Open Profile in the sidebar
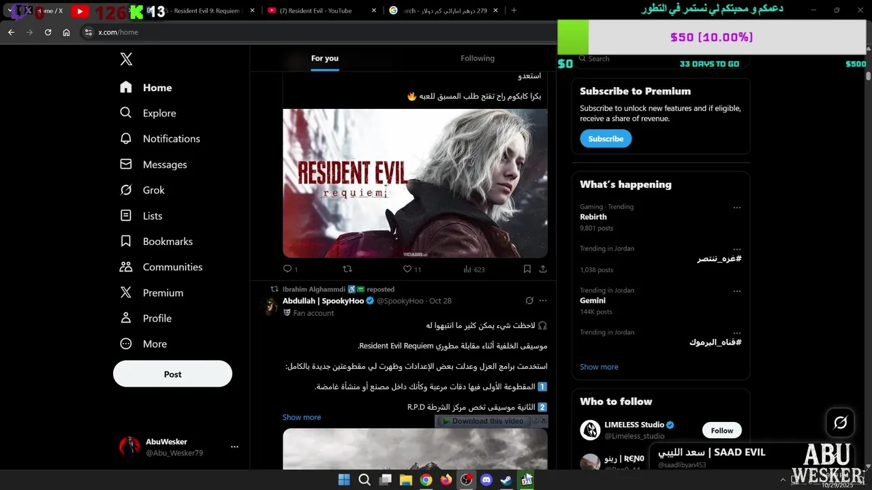Screen dimensions: 872x490 [146, 318]
